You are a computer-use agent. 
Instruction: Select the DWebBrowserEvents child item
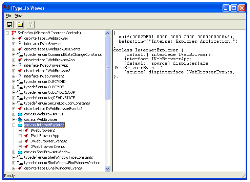pyautogui.click(x=47, y=146)
